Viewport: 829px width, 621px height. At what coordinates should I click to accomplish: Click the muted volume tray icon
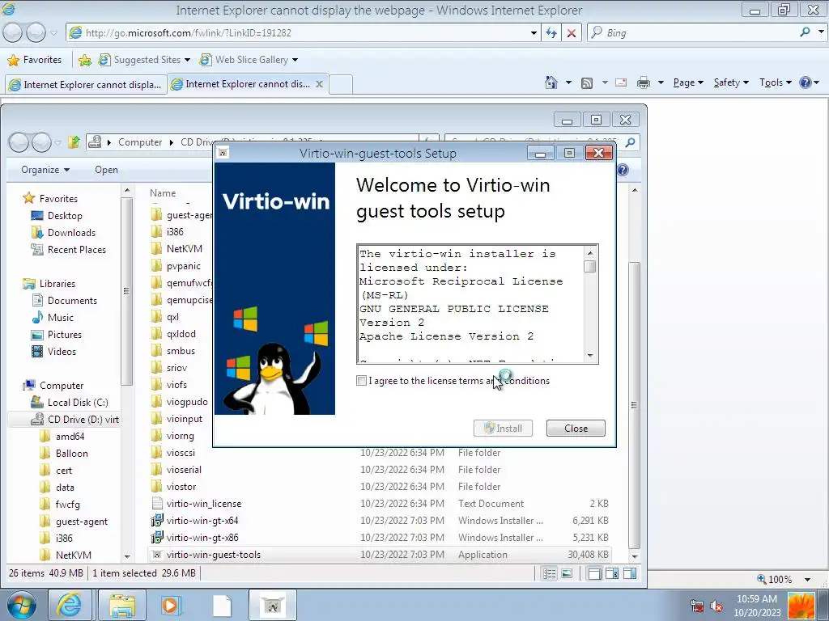tap(716, 606)
